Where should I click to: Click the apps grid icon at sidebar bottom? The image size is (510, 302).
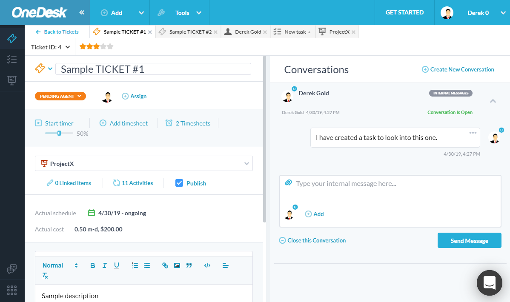12,291
